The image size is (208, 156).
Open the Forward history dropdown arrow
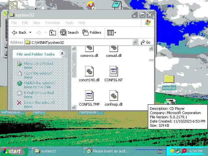[x=45, y=32]
